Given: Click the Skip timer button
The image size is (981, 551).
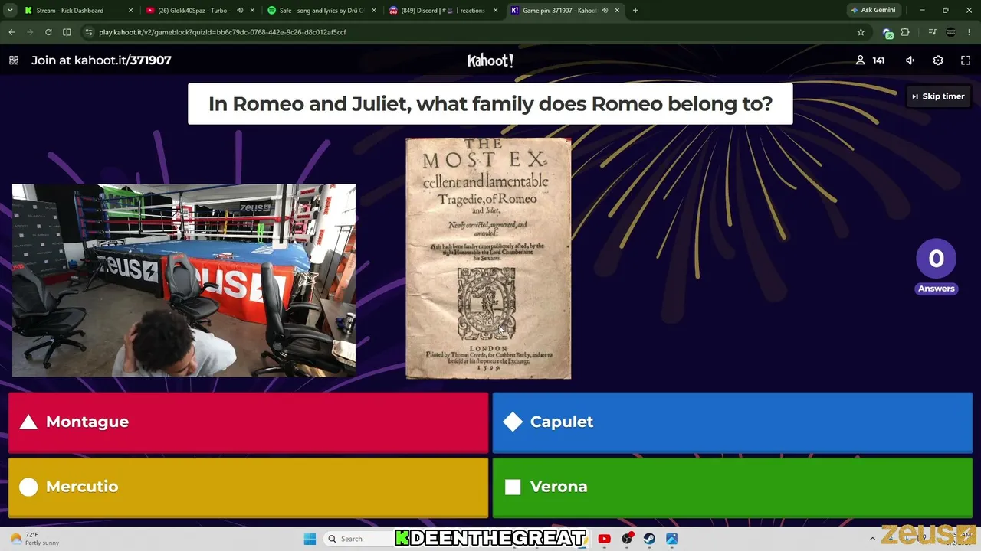Looking at the screenshot, I should point(937,96).
